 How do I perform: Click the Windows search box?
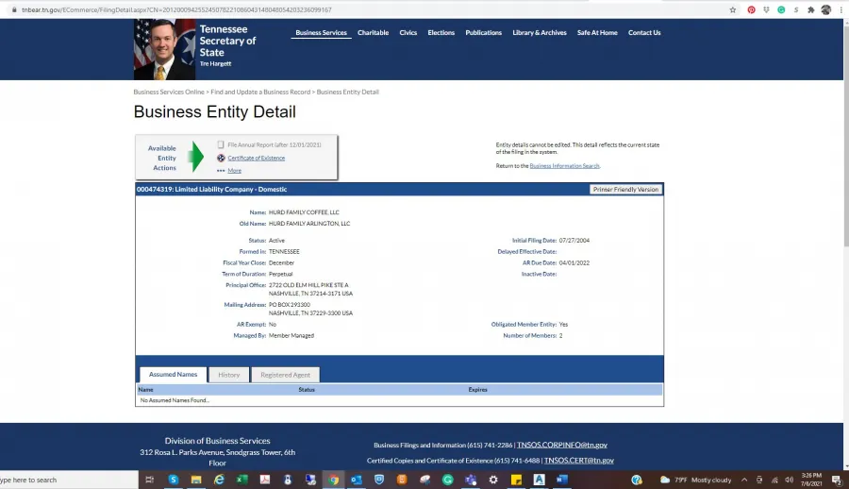pos(69,480)
